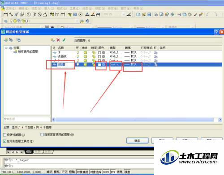Open the linetype ACAD_I cell of layer 1
Screen dimensions: 224x175
[116, 52]
